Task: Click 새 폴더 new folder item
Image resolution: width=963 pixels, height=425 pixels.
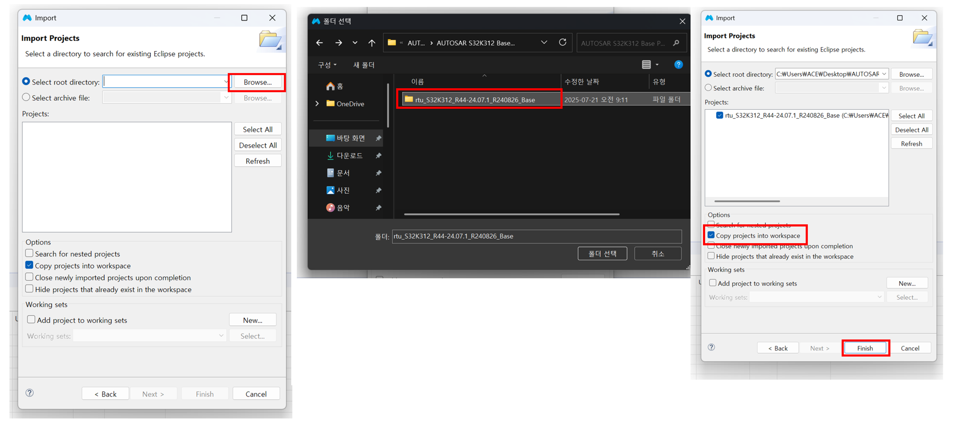Action: coord(364,65)
